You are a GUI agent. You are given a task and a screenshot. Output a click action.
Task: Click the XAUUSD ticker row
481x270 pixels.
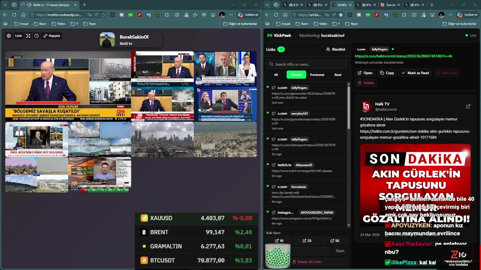(196, 218)
